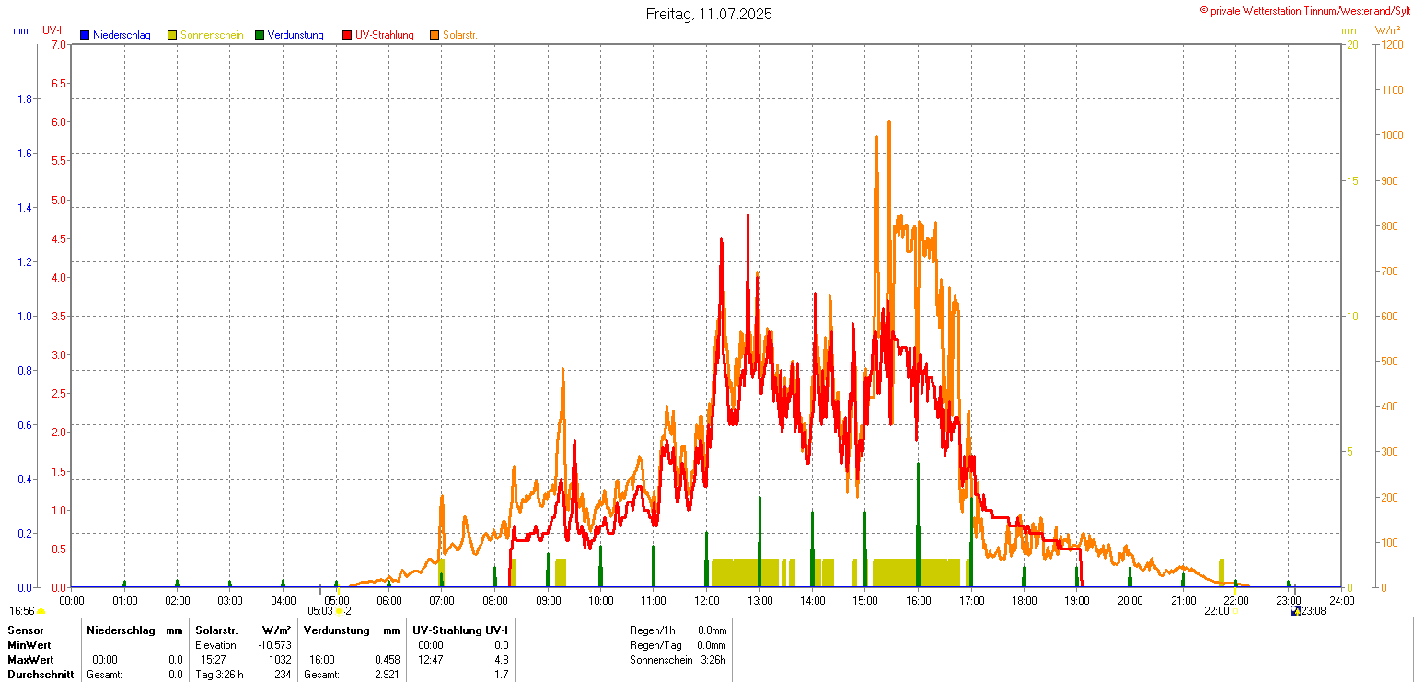Viewport: 1414px width, 682px height.
Task: Click the yellow icon beside 16:56
Action: 41,611
